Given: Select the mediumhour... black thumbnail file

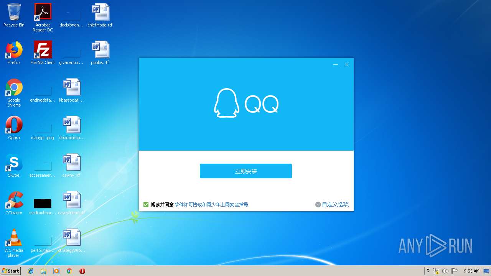Looking at the screenshot, I should (x=43, y=206).
